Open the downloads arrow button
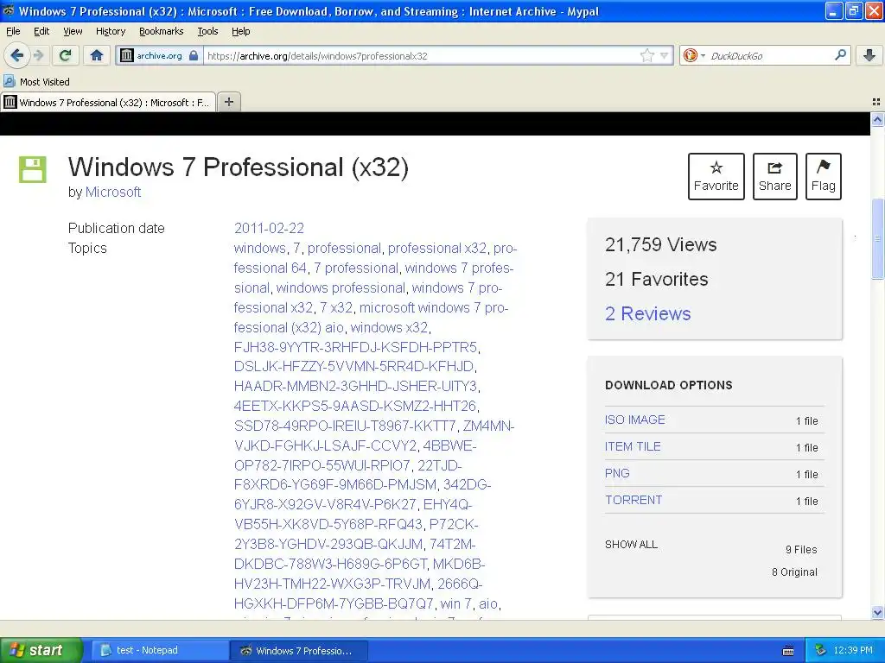The width and height of the screenshot is (885, 663). pos(869,55)
